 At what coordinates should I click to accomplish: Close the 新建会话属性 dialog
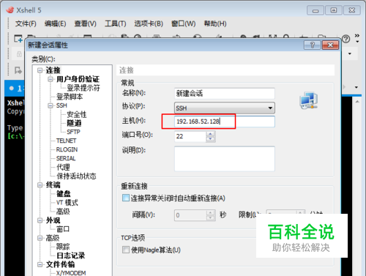[330, 45]
